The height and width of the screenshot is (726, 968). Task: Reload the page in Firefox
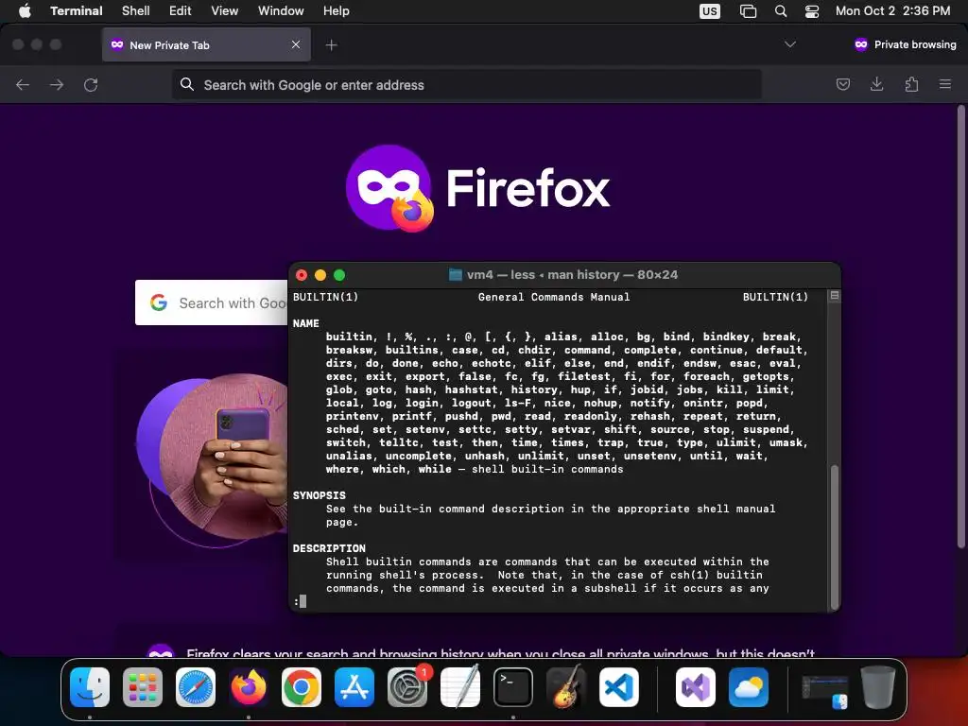coord(91,84)
